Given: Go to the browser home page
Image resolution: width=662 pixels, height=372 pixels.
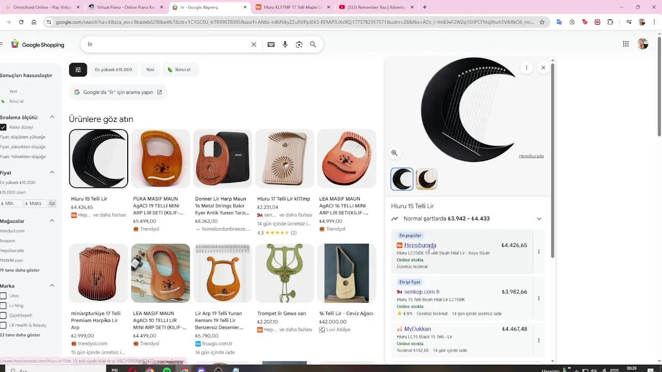Looking at the screenshot, I should pyautogui.click(x=34, y=22).
